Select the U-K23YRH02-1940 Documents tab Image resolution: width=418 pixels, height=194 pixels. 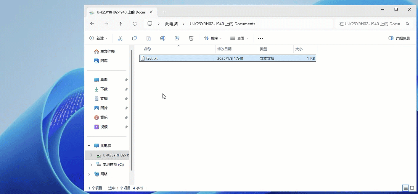tap(122, 12)
